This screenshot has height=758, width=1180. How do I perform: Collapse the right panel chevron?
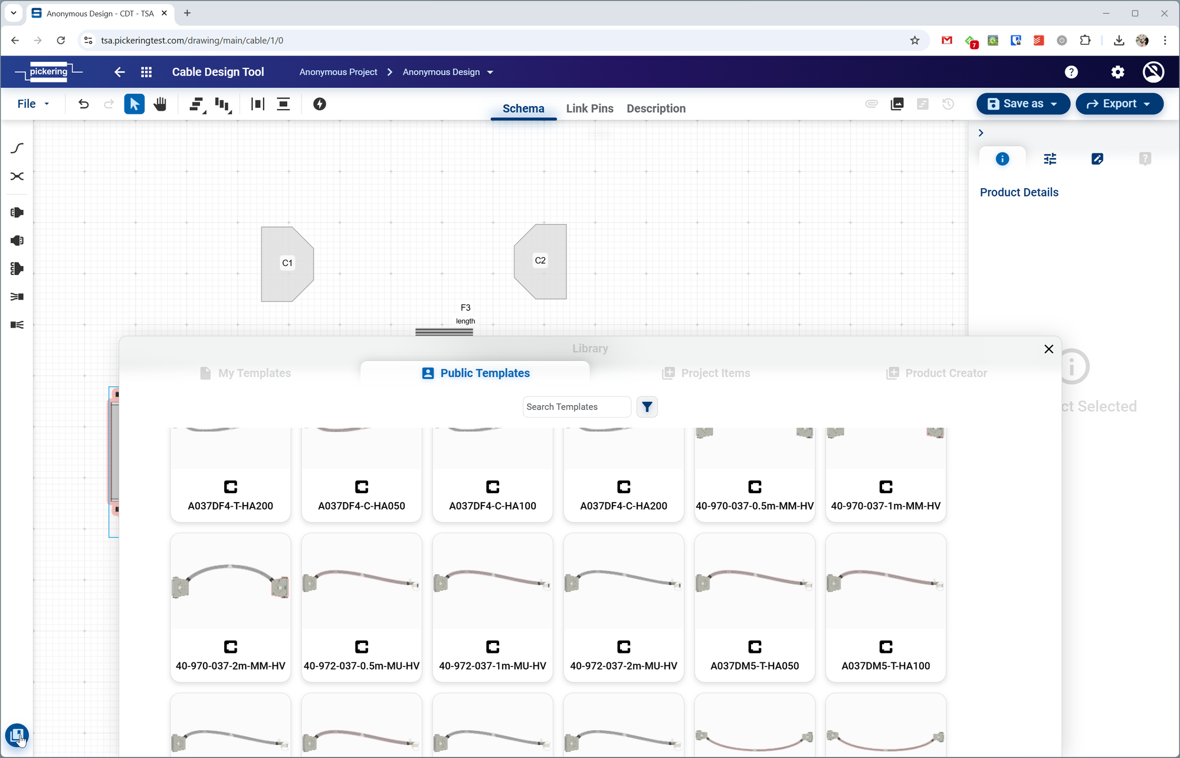(981, 133)
